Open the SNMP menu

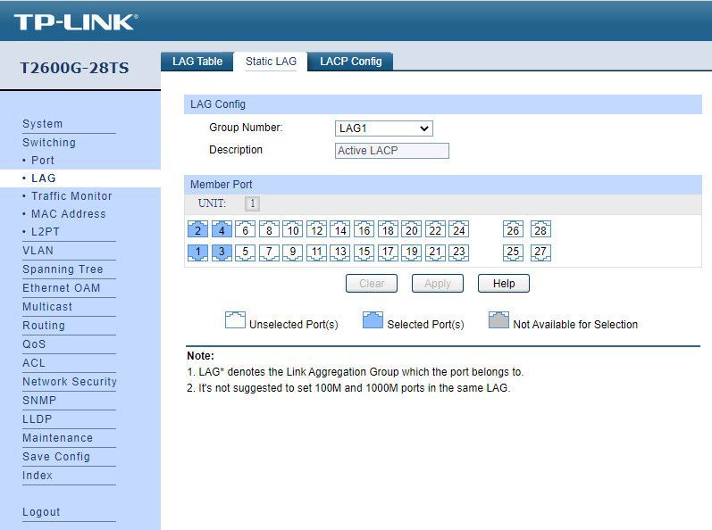tap(39, 401)
